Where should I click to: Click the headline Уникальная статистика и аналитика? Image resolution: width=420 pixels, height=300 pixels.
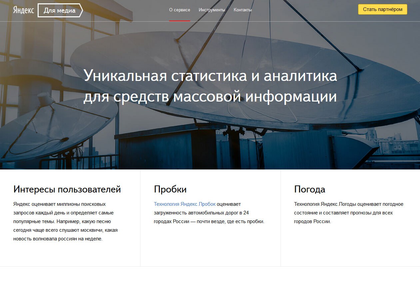pos(210,76)
